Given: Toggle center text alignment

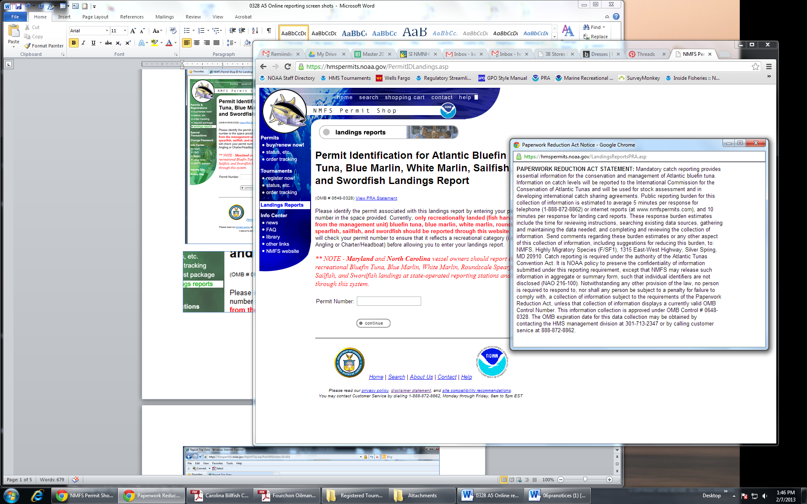Looking at the screenshot, I should [x=197, y=43].
